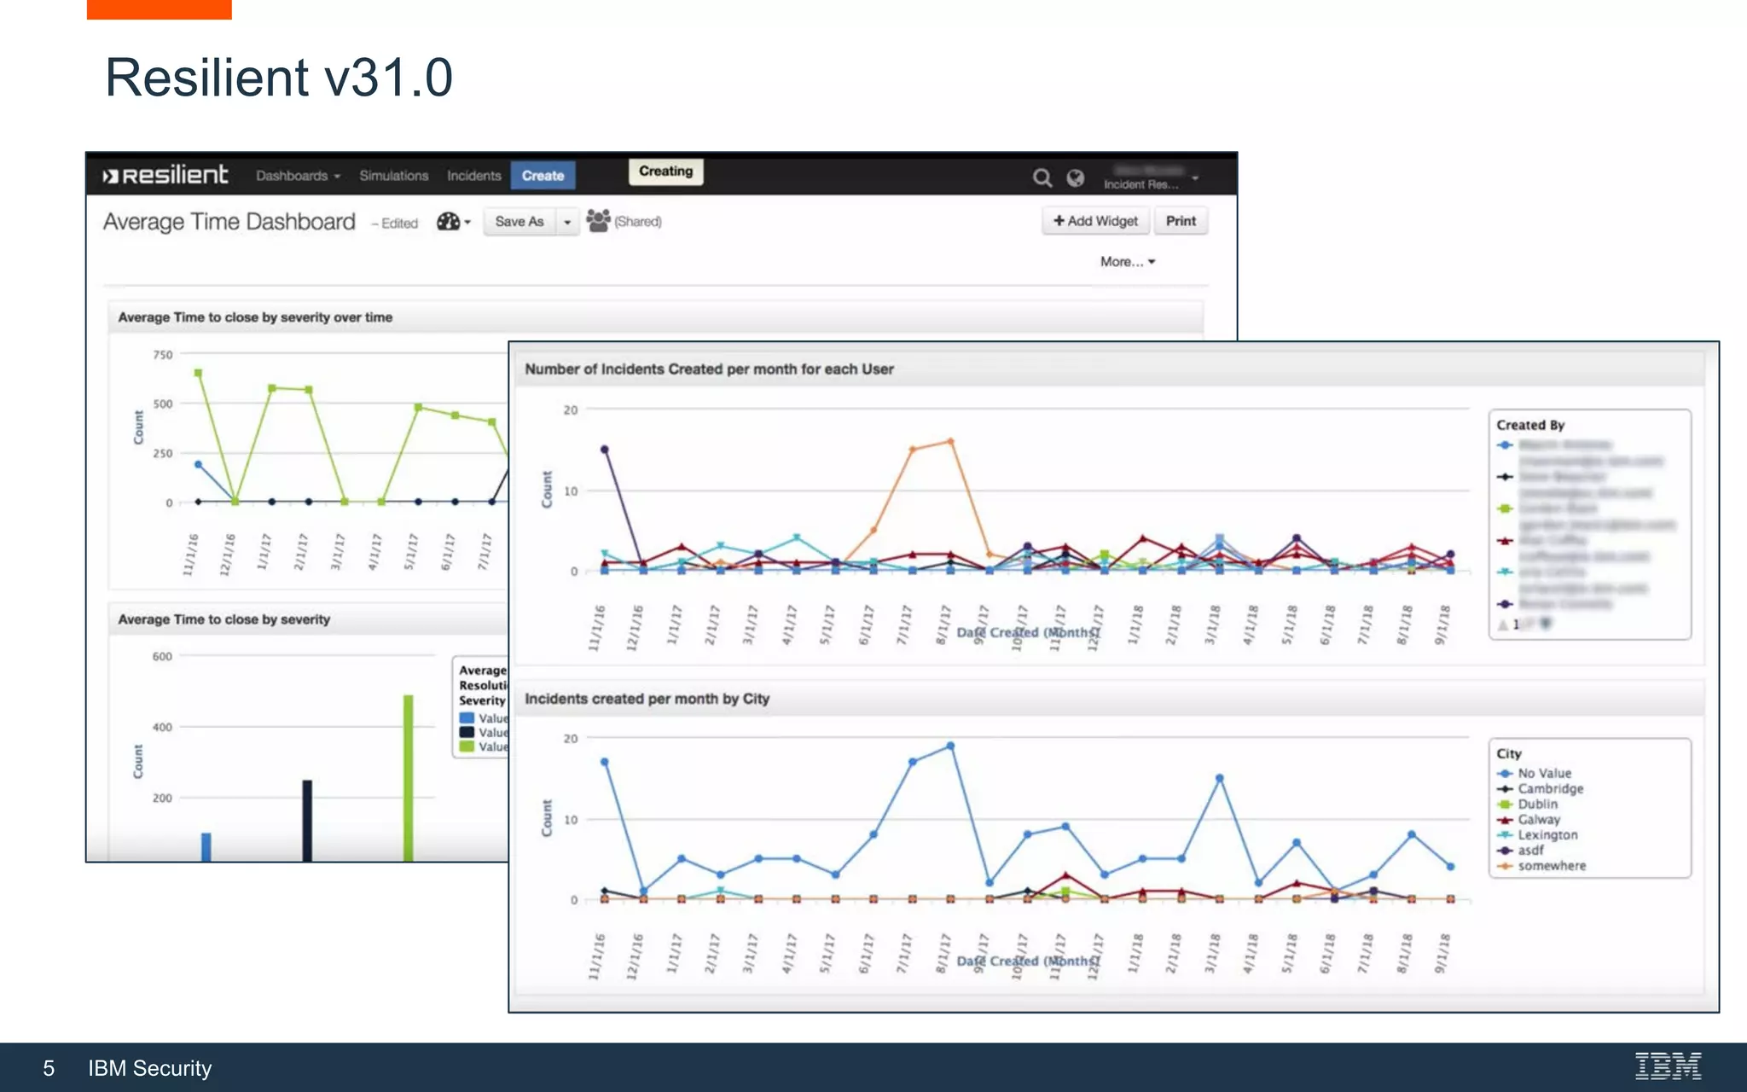Click the 'Creating' tooltip label

tap(665, 171)
